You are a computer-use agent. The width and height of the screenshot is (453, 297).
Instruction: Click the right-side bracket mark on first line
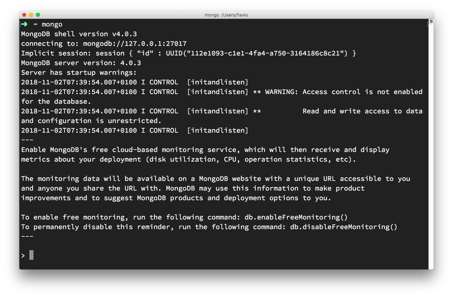pyautogui.click(x=427, y=24)
